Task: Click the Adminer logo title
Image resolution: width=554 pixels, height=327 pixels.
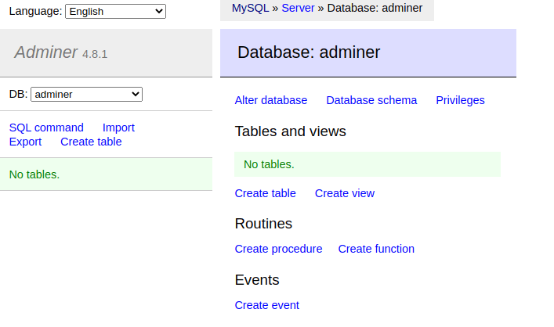Action: (45, 52)
